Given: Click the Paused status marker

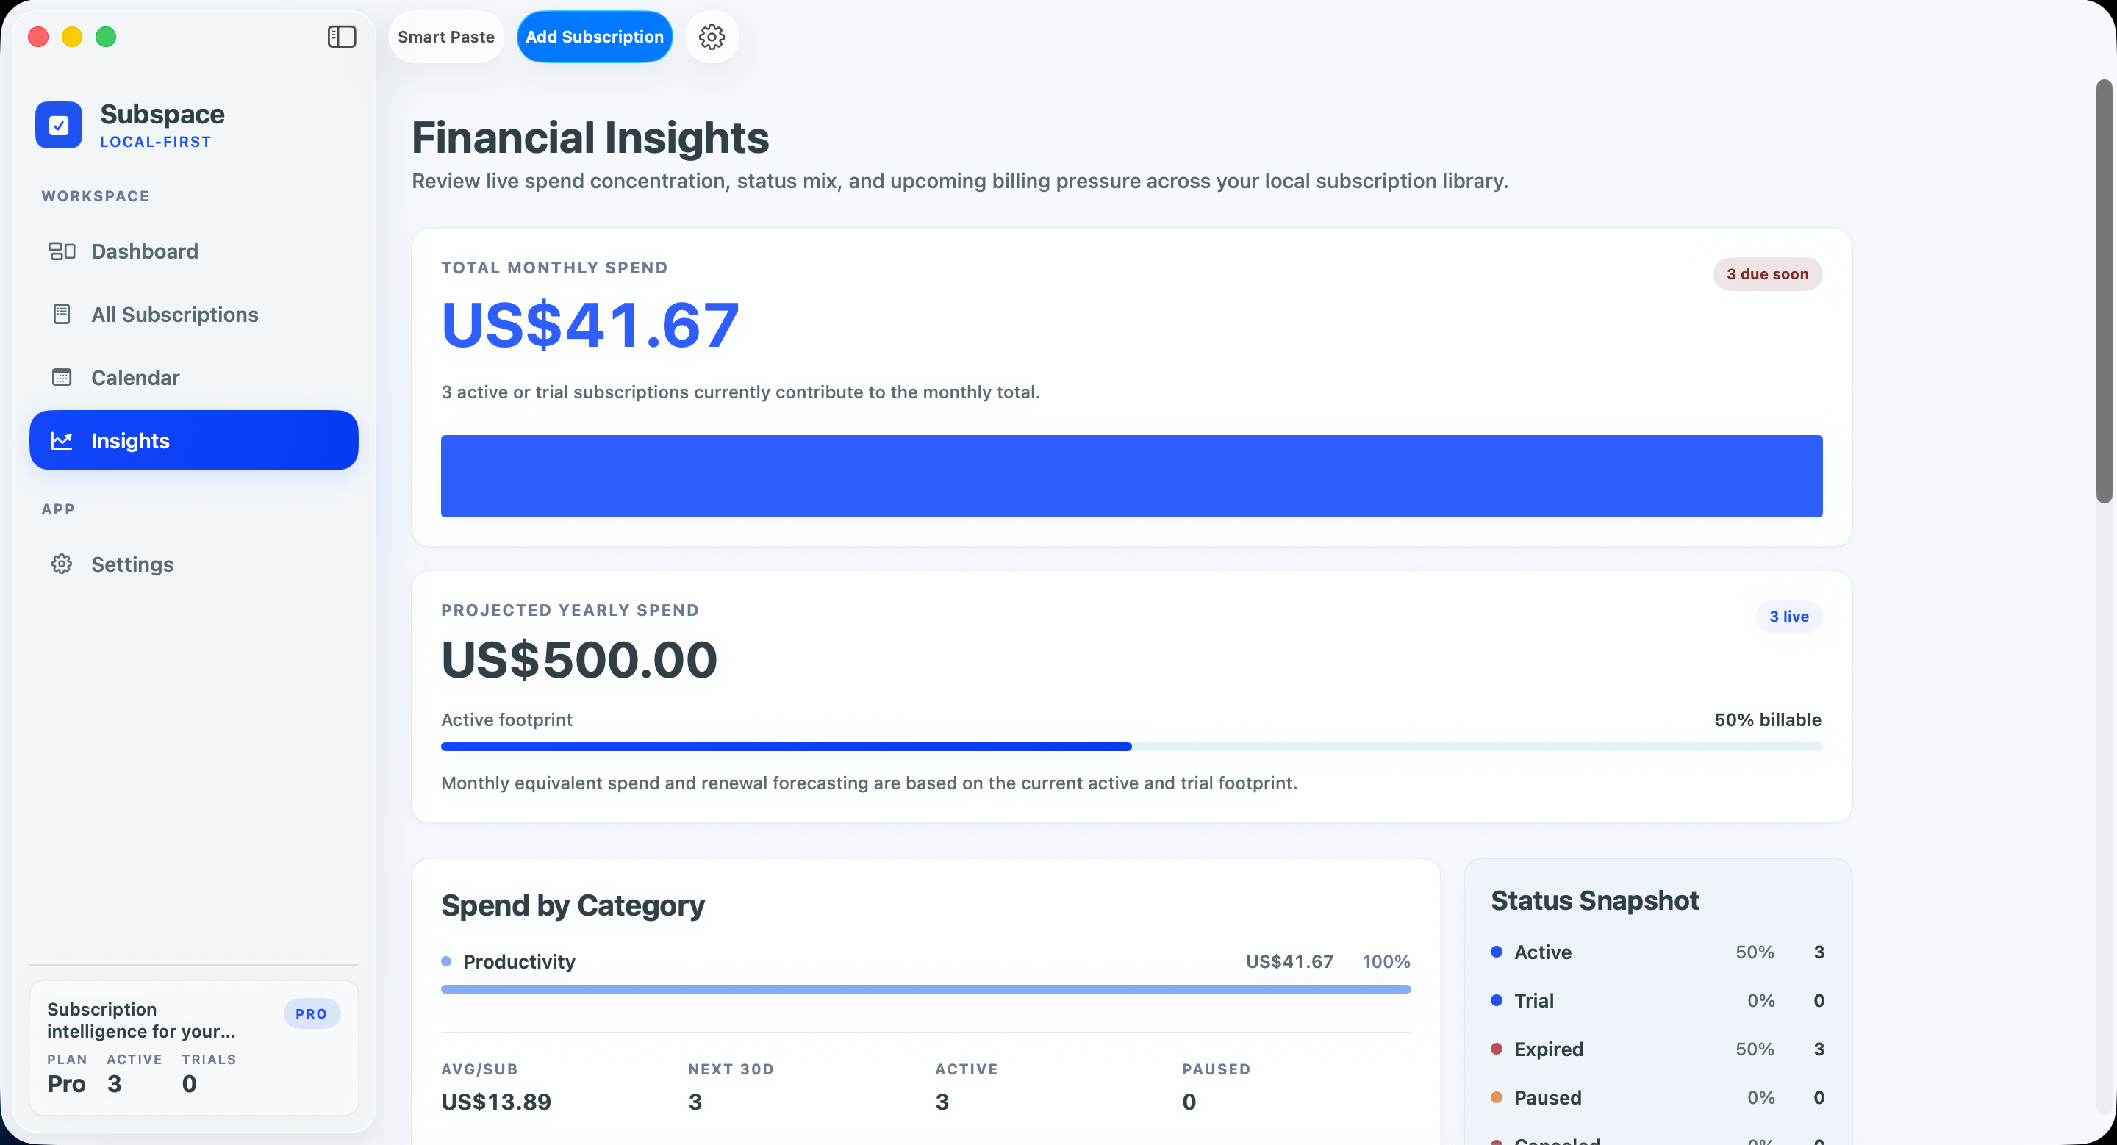Looking at the screenshot, I should tap(1498, 1097).
